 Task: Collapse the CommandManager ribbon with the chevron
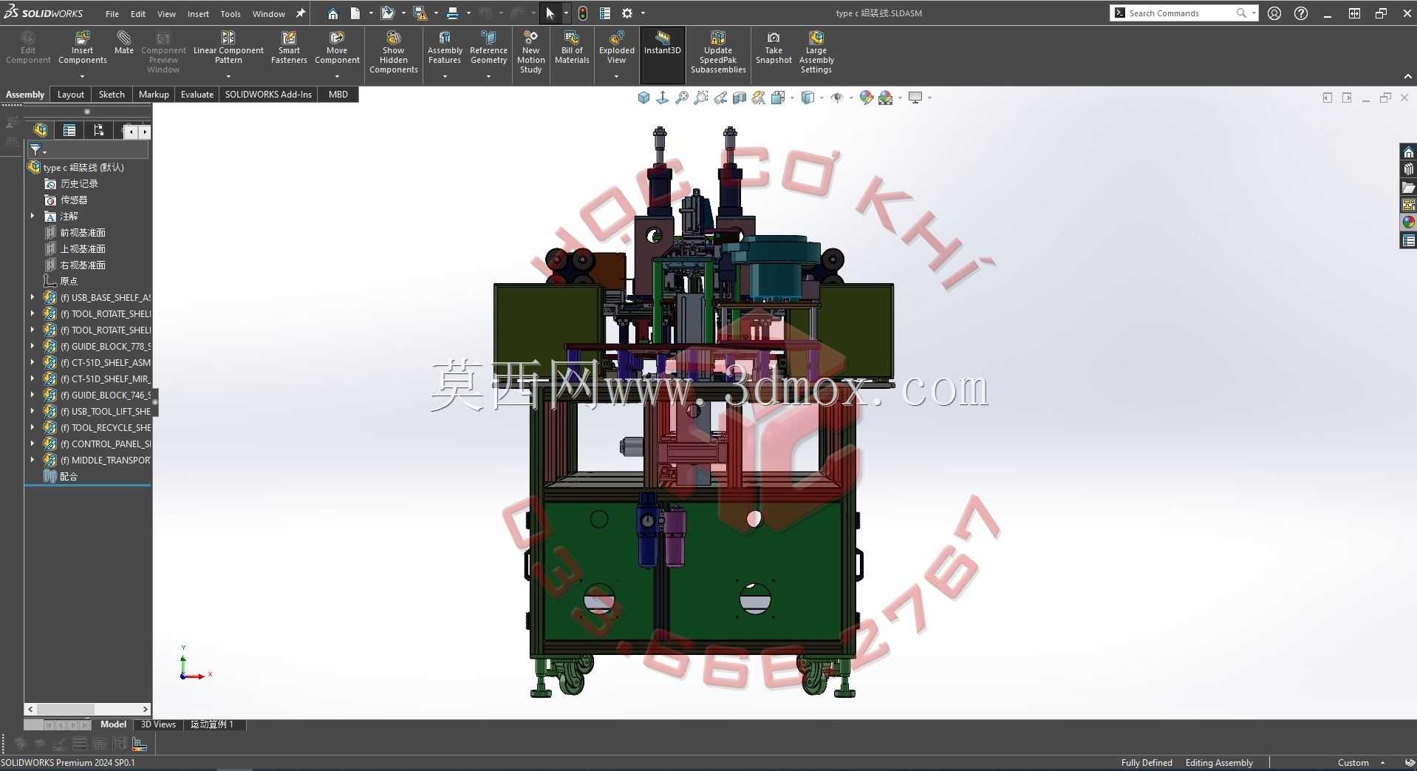(x=1407, y=76)
